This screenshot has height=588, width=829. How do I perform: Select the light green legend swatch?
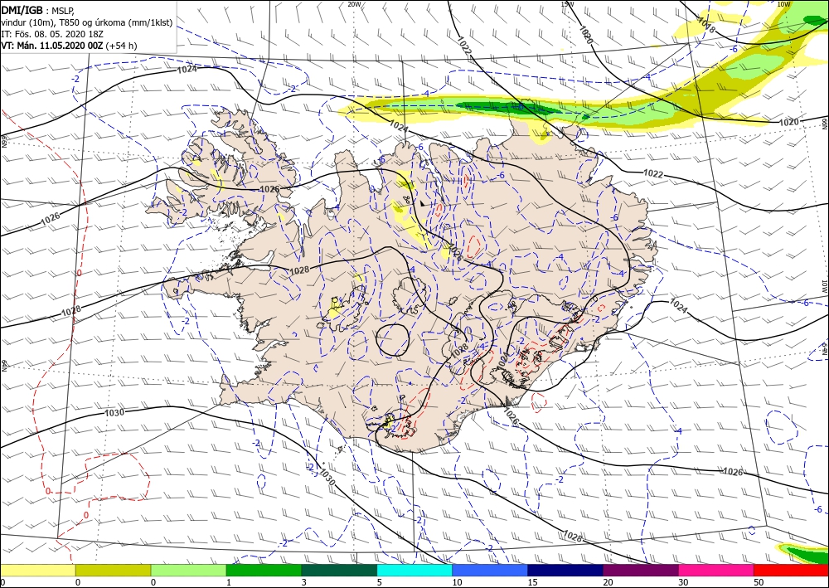click(189, 571)
